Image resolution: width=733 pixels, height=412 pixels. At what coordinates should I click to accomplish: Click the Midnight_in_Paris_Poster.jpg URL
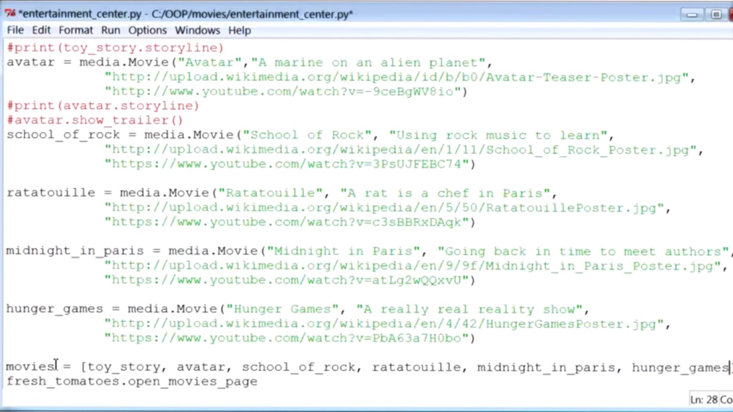tap(413, 266)
